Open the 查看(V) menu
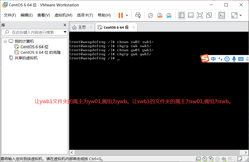This screenshot has width=249, height=162. 43,15
